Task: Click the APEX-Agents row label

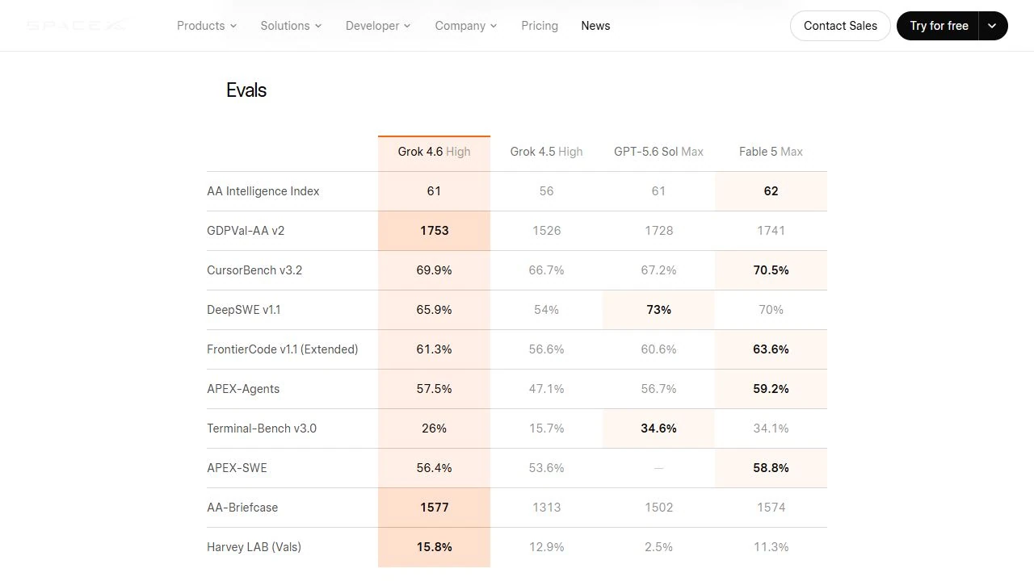Action: (x=243, y=389)
